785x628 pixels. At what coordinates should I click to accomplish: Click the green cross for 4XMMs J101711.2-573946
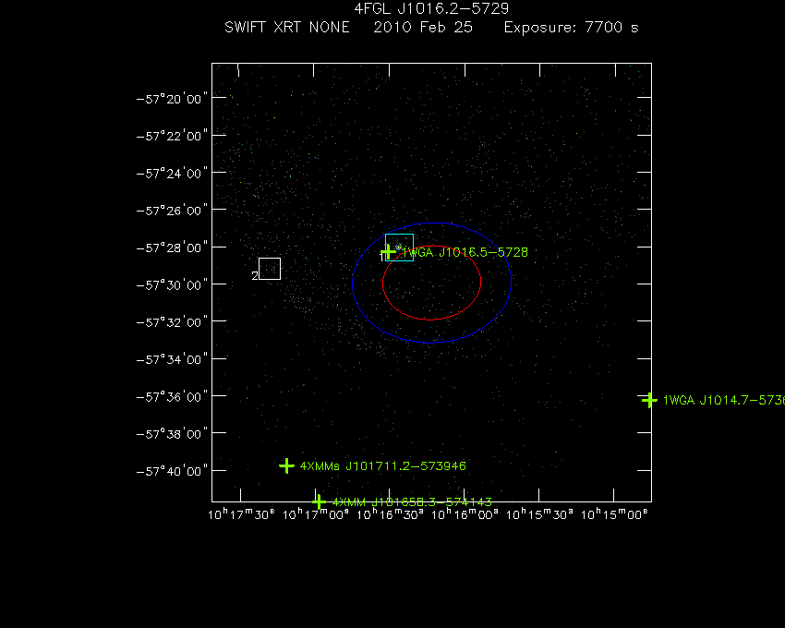click(286, 465)
